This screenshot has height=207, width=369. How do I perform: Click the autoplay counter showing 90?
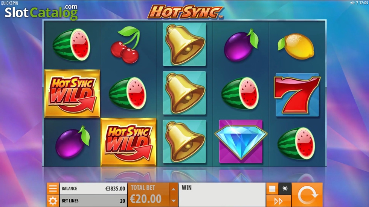[x=285, y=189]
